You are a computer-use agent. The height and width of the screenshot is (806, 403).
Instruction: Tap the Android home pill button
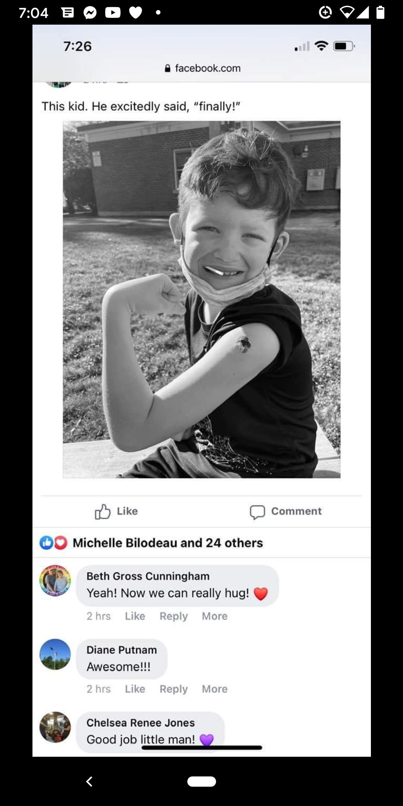pos(201,781)
